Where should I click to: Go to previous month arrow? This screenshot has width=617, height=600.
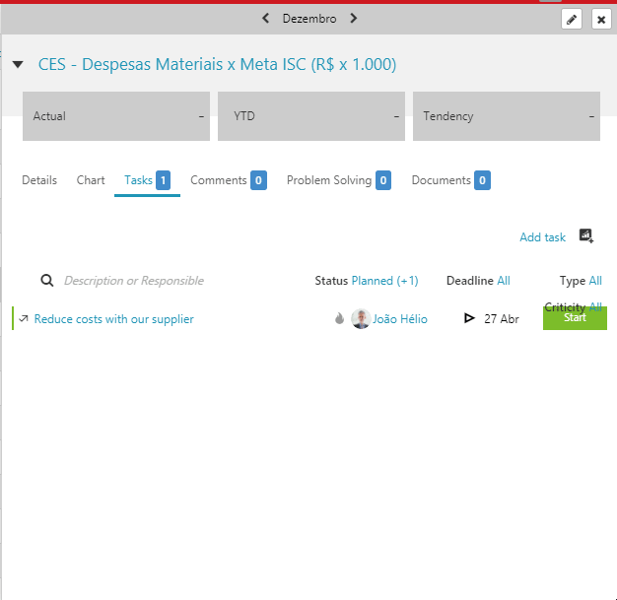point(265,18)
